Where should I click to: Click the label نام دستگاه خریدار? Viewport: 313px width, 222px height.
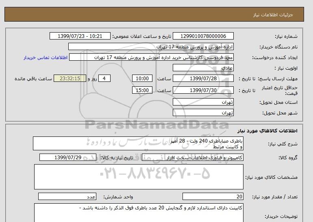pos(278,47)
